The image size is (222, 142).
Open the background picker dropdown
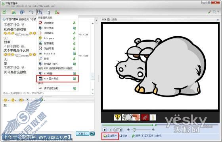pyautogui.click(x=42, y=100)
